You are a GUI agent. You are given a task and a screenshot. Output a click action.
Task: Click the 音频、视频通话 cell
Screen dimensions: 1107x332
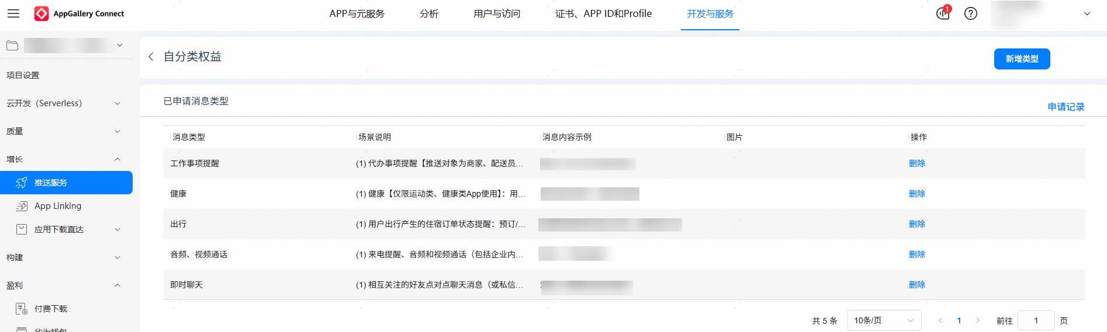tap(199, 254)
